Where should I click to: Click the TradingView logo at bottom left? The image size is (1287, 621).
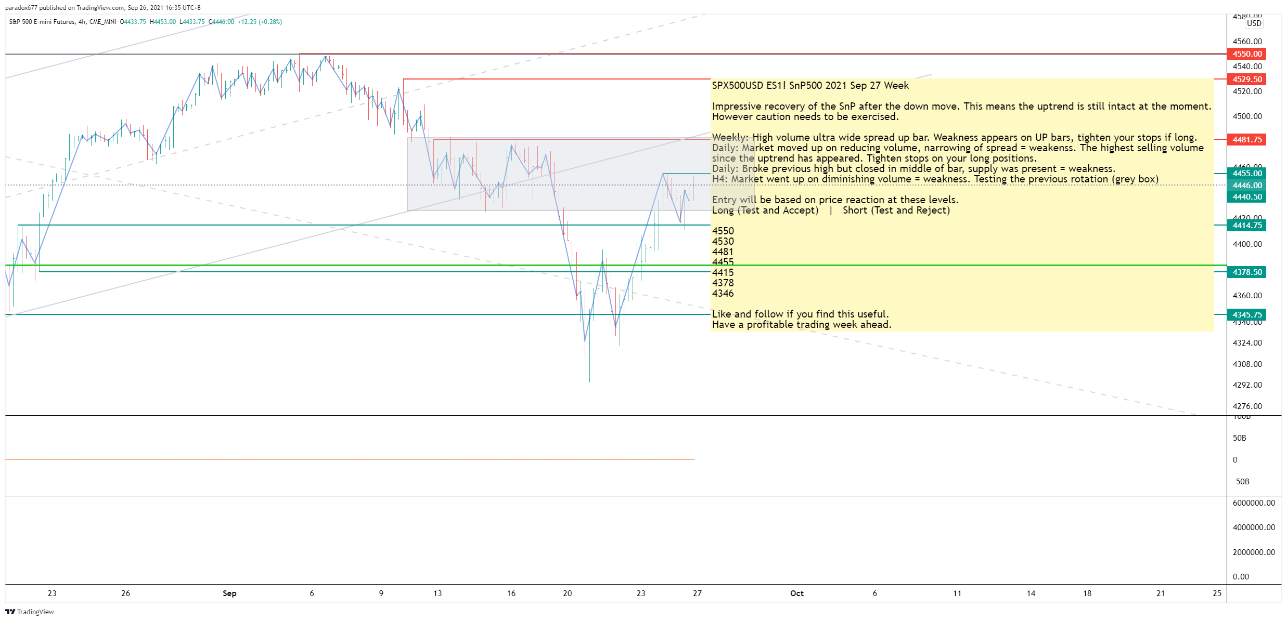(30, 612)
